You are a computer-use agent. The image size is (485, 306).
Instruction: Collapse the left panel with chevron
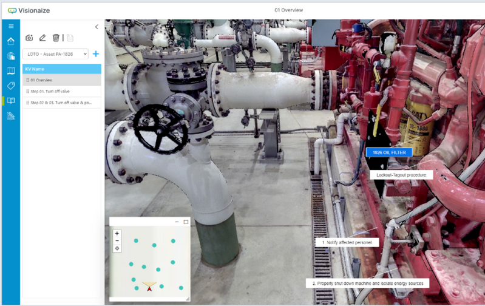tap(97, 27)
